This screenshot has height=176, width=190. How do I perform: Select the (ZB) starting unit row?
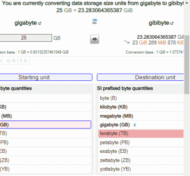(46, 160)
